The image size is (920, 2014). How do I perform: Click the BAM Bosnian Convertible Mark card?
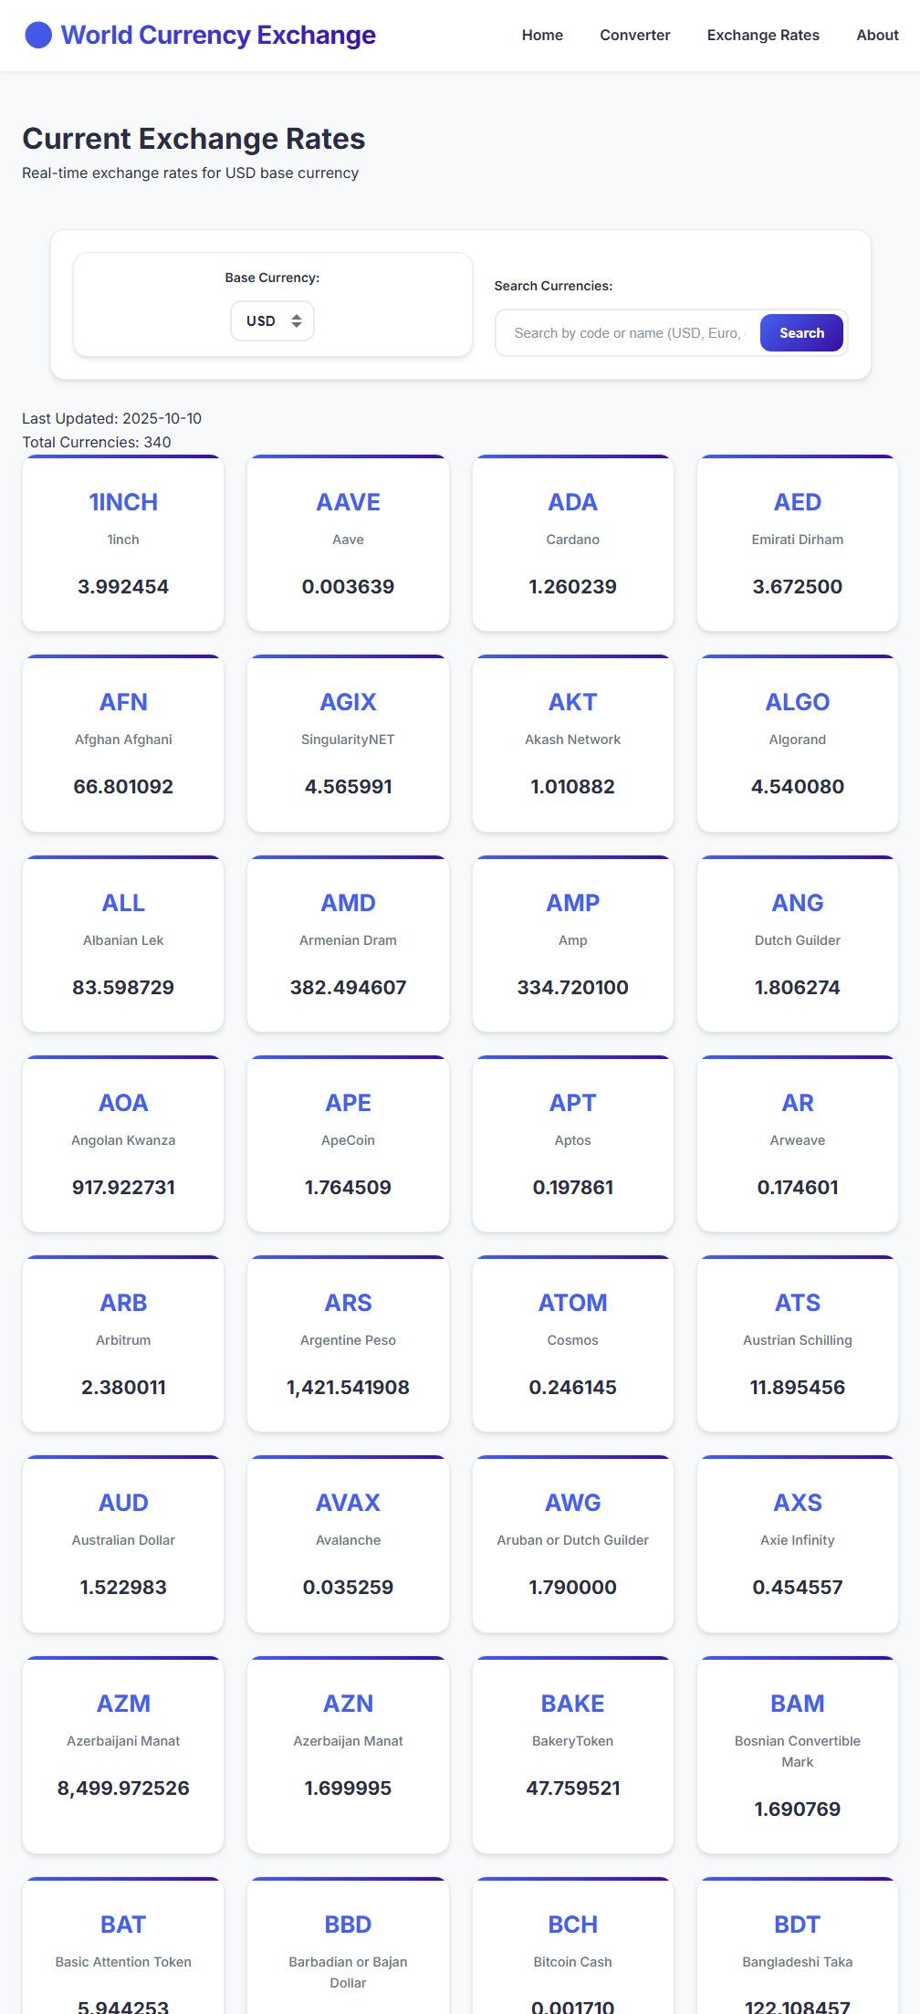coord(797,1755)
